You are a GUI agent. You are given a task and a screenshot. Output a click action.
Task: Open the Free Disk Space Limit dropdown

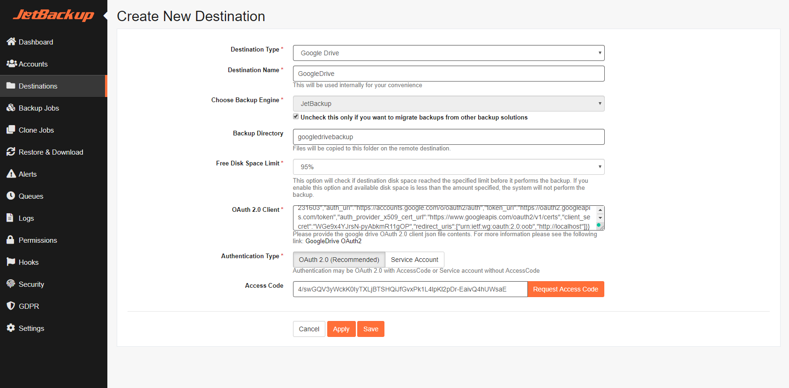[x=449, y=167]
